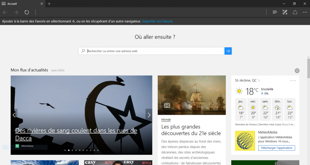Show next slide in news carousel

point(149,115)
